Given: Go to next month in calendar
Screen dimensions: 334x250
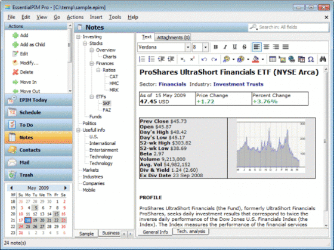Looking at the screenshot, I should coord(66,188).
